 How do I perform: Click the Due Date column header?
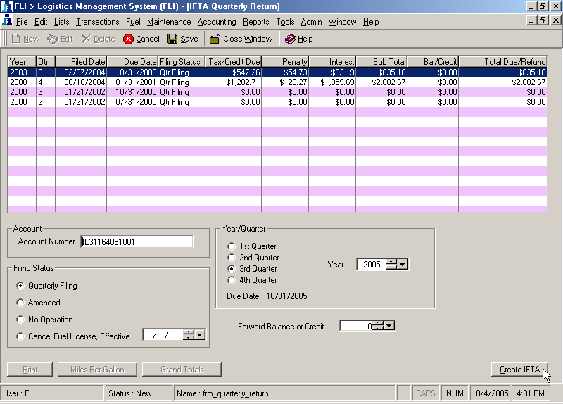[x=132, y=62]
